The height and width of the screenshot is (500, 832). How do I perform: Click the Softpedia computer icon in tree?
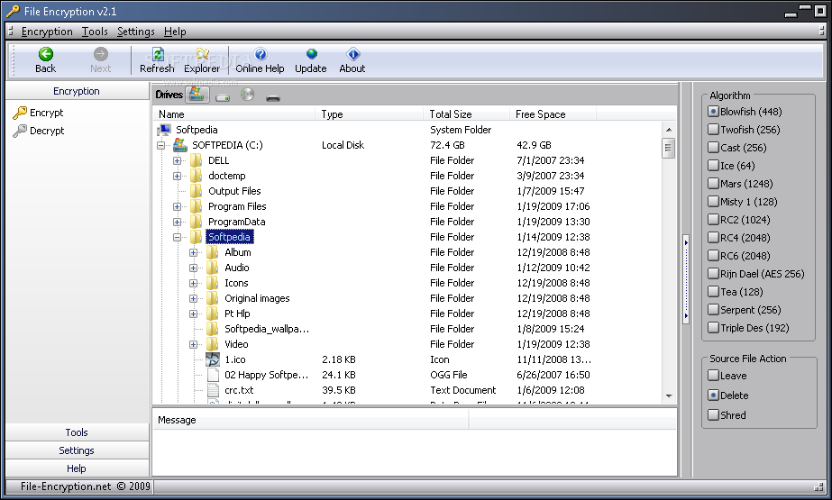[x=164, y=130]
